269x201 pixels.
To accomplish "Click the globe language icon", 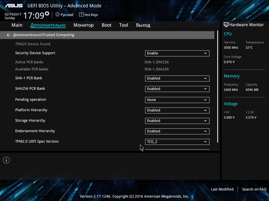I will tap(58, 15).
